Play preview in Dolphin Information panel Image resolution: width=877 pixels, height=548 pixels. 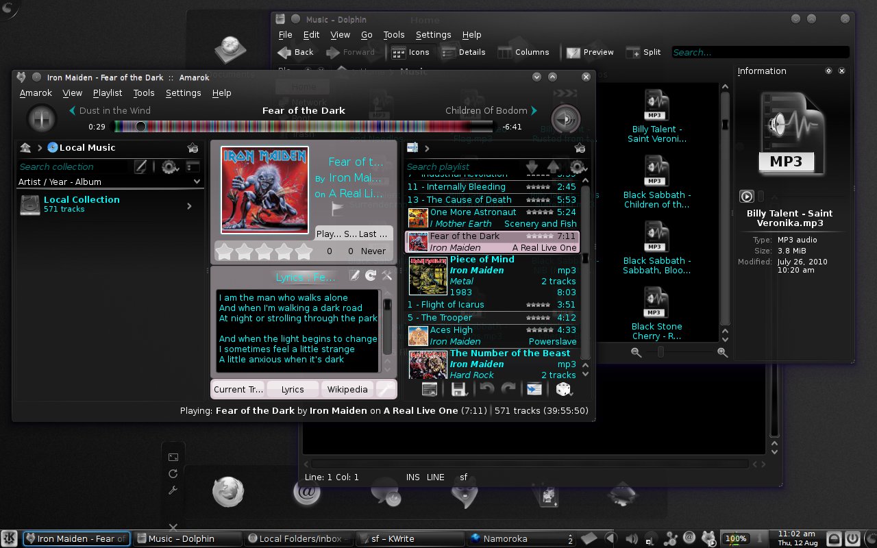coord(746,197)
